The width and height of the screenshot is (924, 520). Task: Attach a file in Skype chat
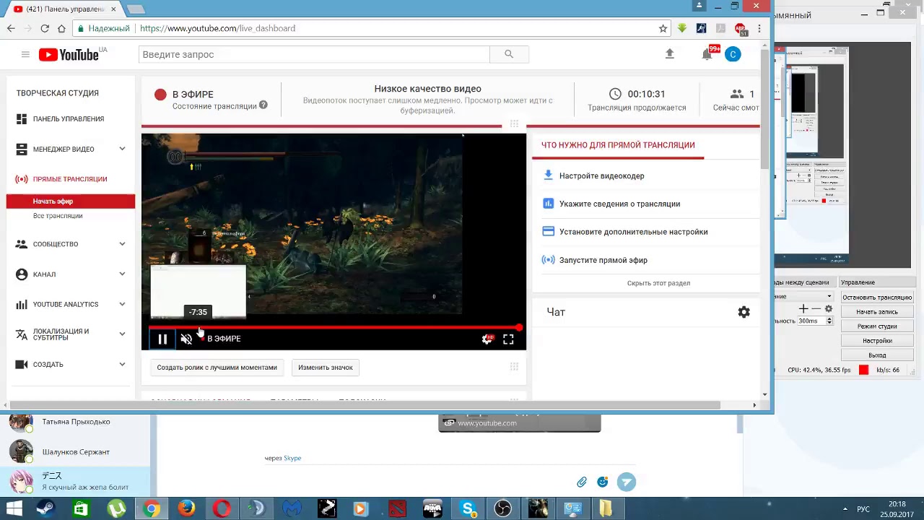click(x=582, y=482)
